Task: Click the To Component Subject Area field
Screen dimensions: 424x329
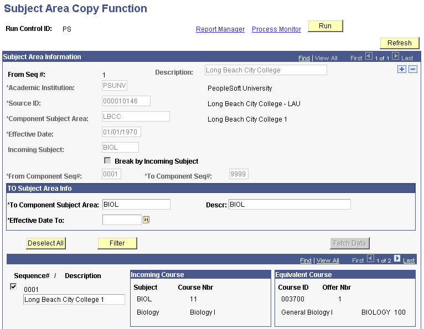Action: point(136,205)
